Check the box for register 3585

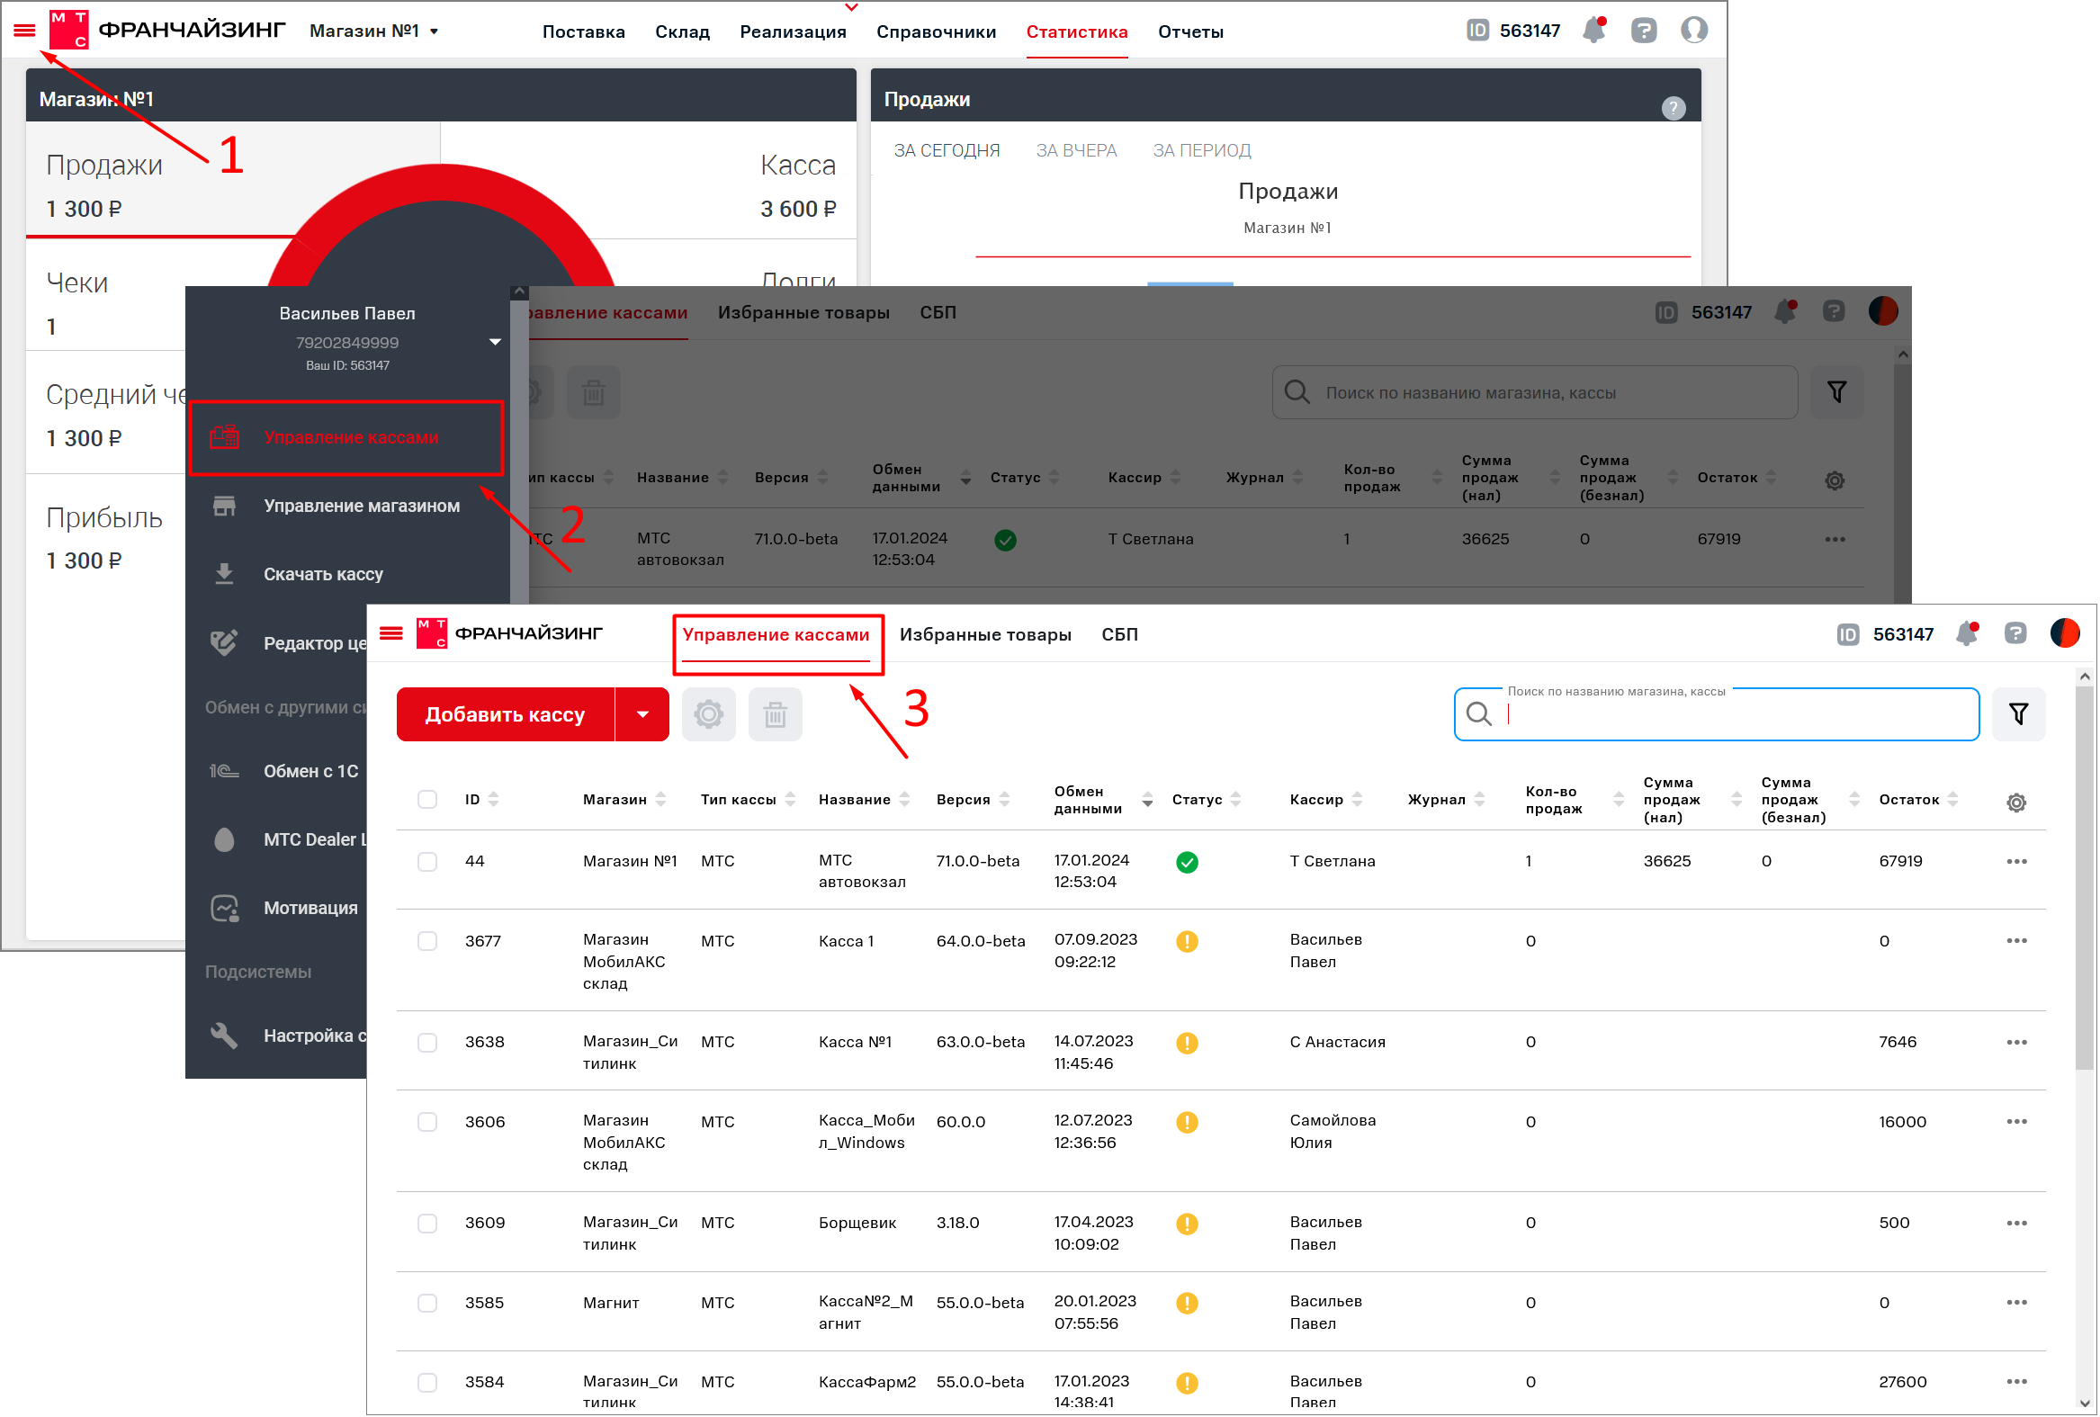click(x=428, y=1304)
